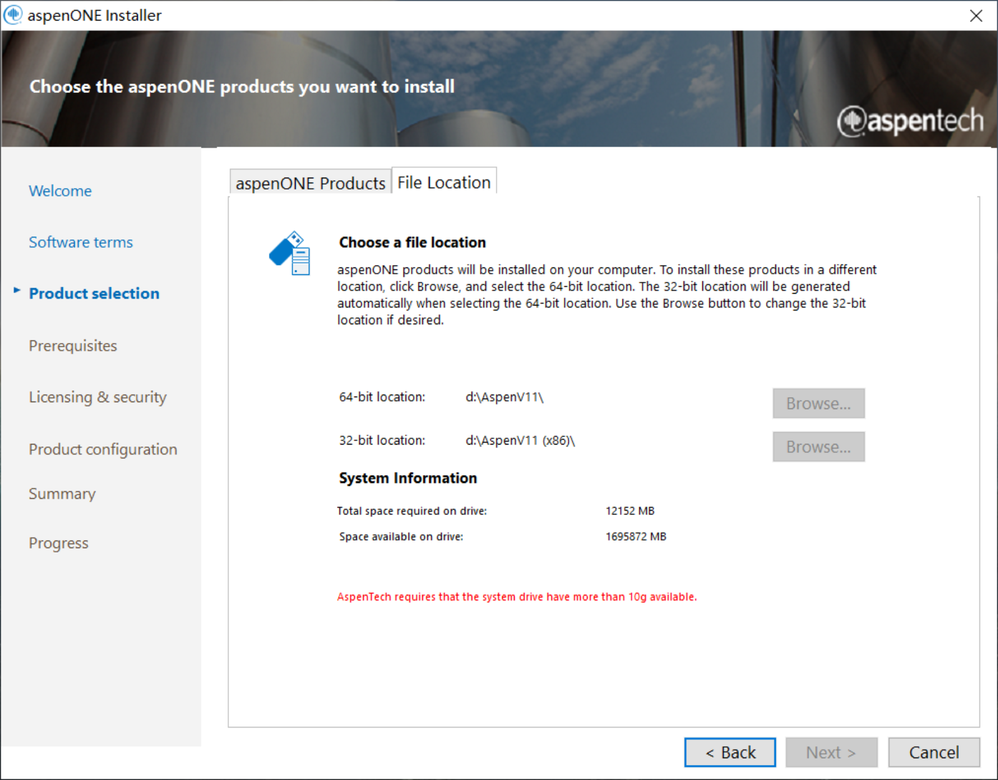Open the Welcome step in sidebar
The width and height of the screenshot is (998, 780).
(x=60, y=191)
